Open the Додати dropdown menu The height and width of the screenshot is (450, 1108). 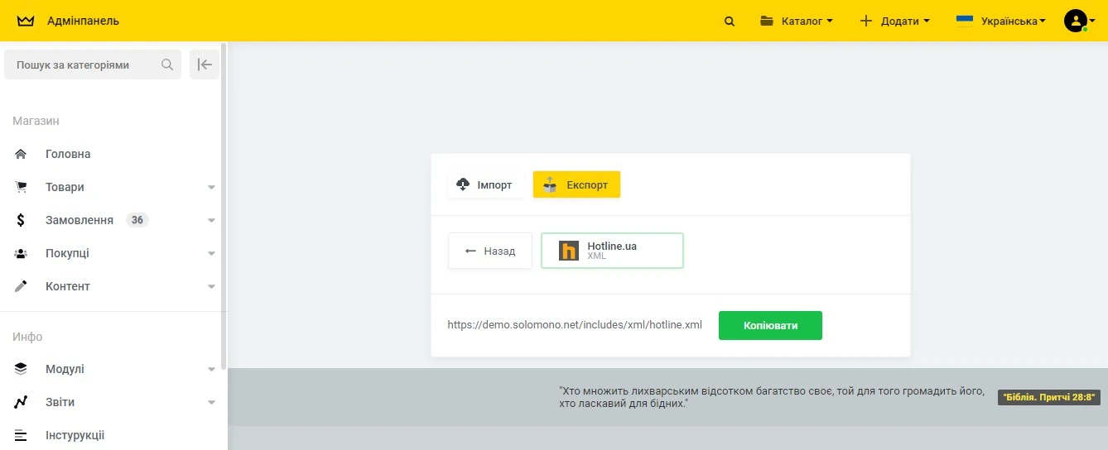(x=895, y=21)
